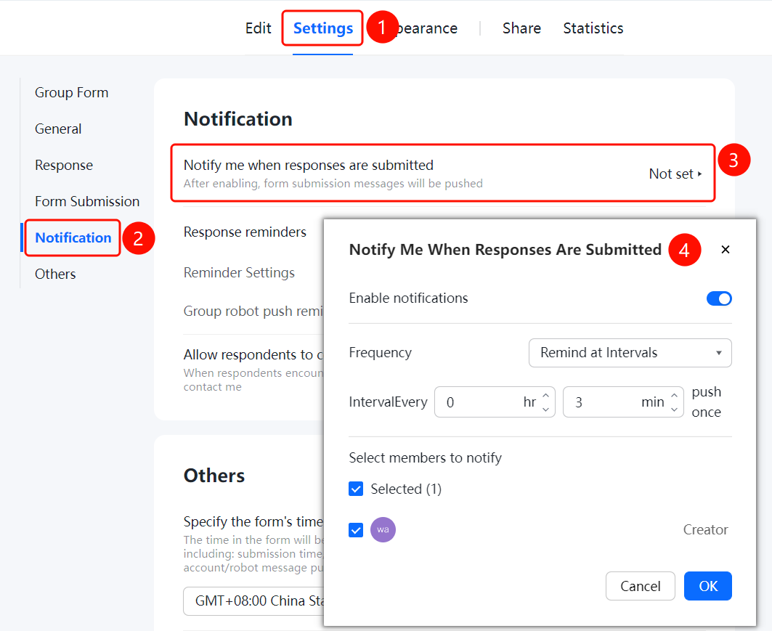Open the Remind at Intervals dropdown
The image size is (772, 631).
[x=630, y=353]
